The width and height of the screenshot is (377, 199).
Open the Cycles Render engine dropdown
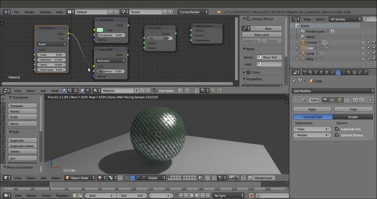pos(193,12)
